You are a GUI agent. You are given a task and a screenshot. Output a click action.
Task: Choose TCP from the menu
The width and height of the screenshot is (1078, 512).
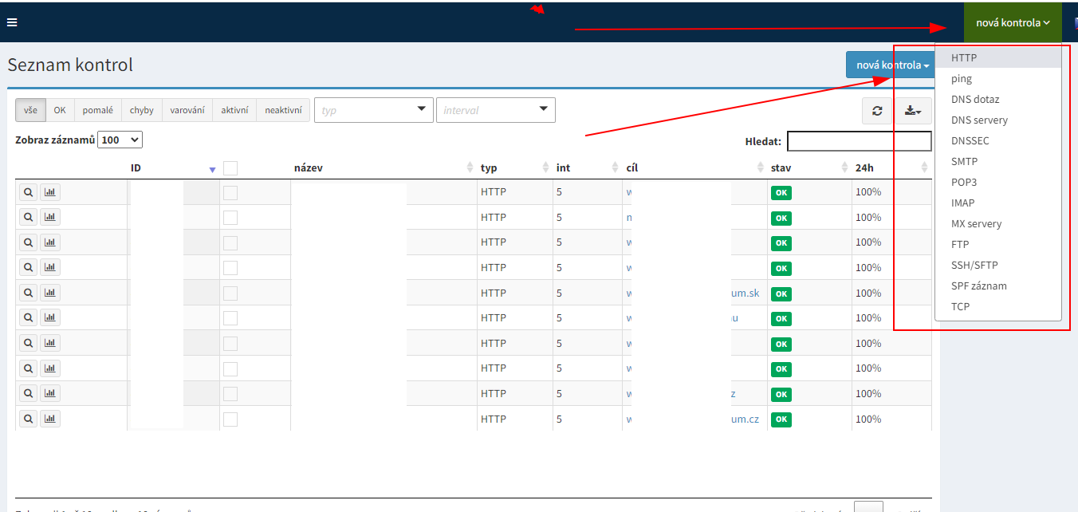[998, 307]
